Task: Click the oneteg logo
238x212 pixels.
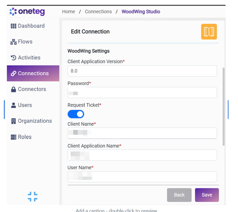Action: coord(27,11)
